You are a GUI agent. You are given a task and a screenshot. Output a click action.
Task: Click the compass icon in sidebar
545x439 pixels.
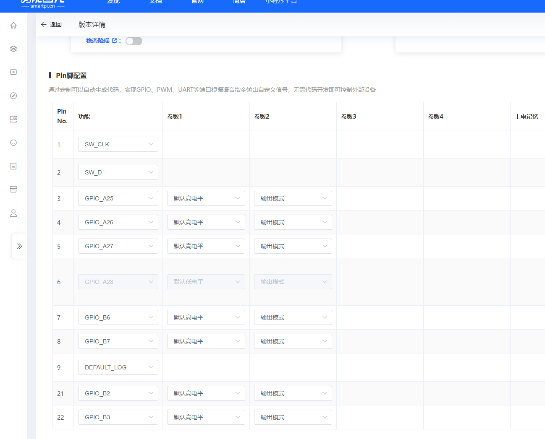click(x=13, y=96)
